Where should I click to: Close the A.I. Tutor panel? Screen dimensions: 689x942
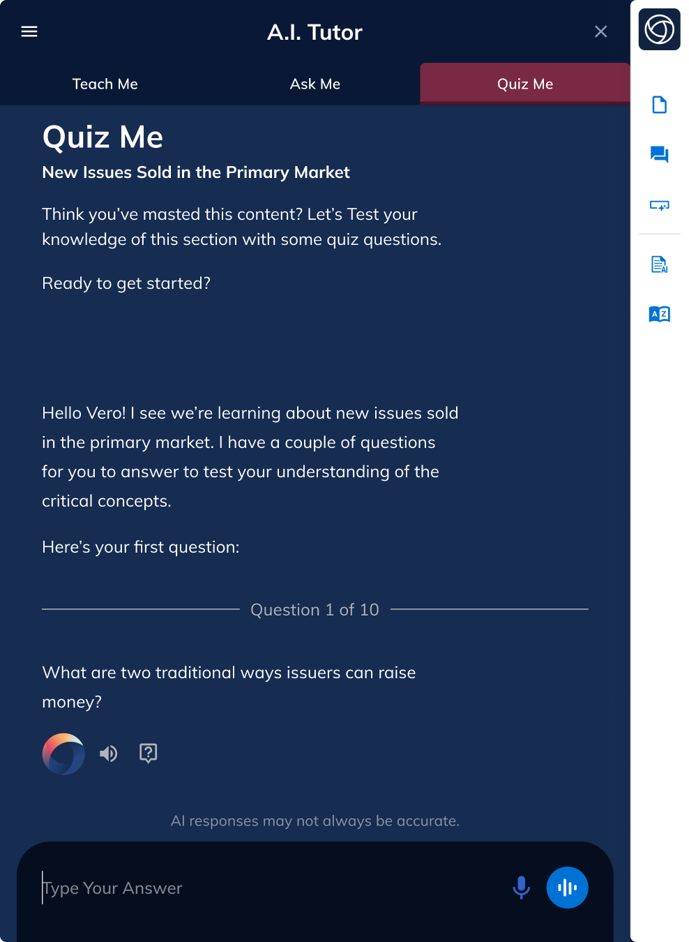point(600,31)
